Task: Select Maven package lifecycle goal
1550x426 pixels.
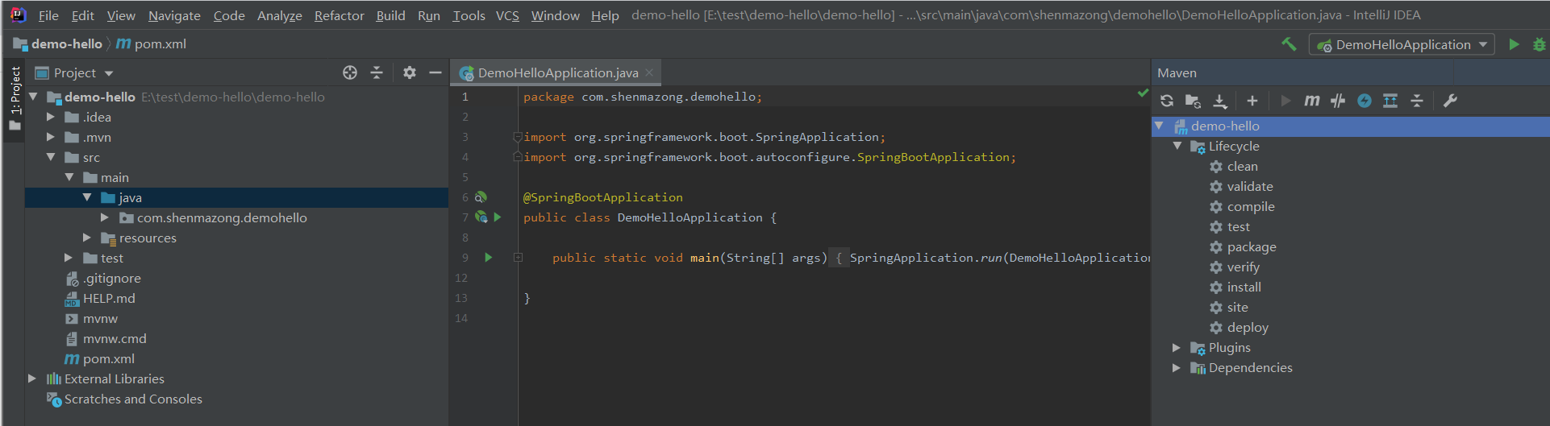Action: [1252, 246]
